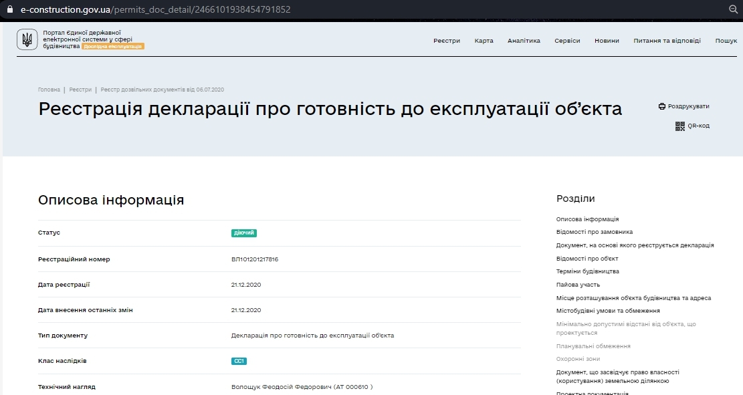Click the Роздрукувати print link

[689, 106]
